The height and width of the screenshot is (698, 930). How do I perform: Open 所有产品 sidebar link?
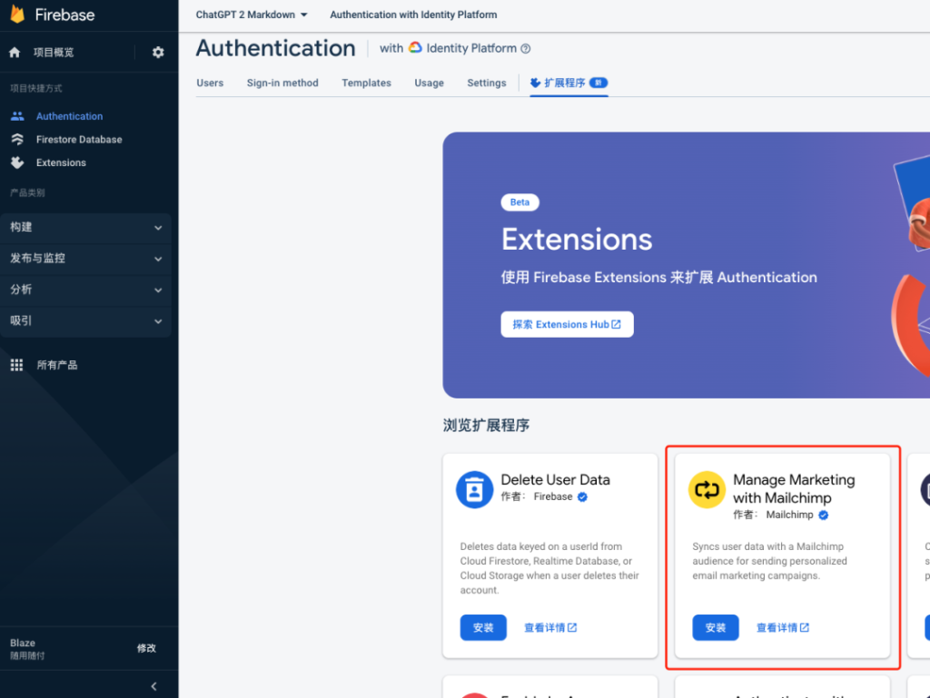pyautogui.click(x=57, y=365)
